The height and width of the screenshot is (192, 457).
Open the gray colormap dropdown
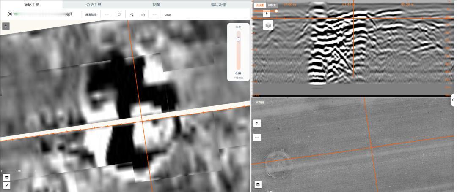point(168,14)
